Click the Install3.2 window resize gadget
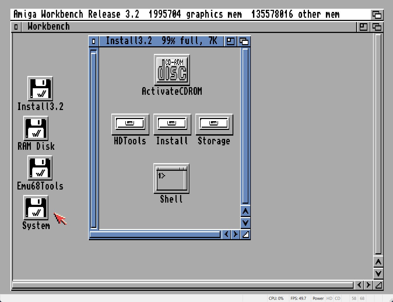 click(x=245, y=234)
